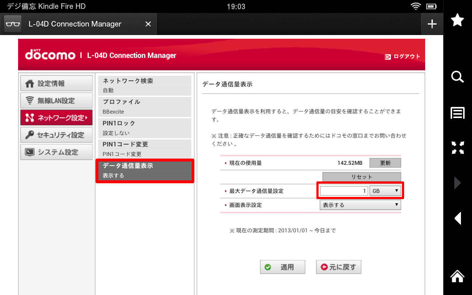Image resolution: width=472 pixels, height=295 pixels.
Task: Click the リセット button
Action: 361,177
